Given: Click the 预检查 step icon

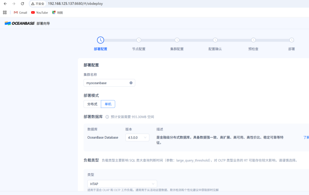Looking at the screenshot, I should click(x=253, y=40).
